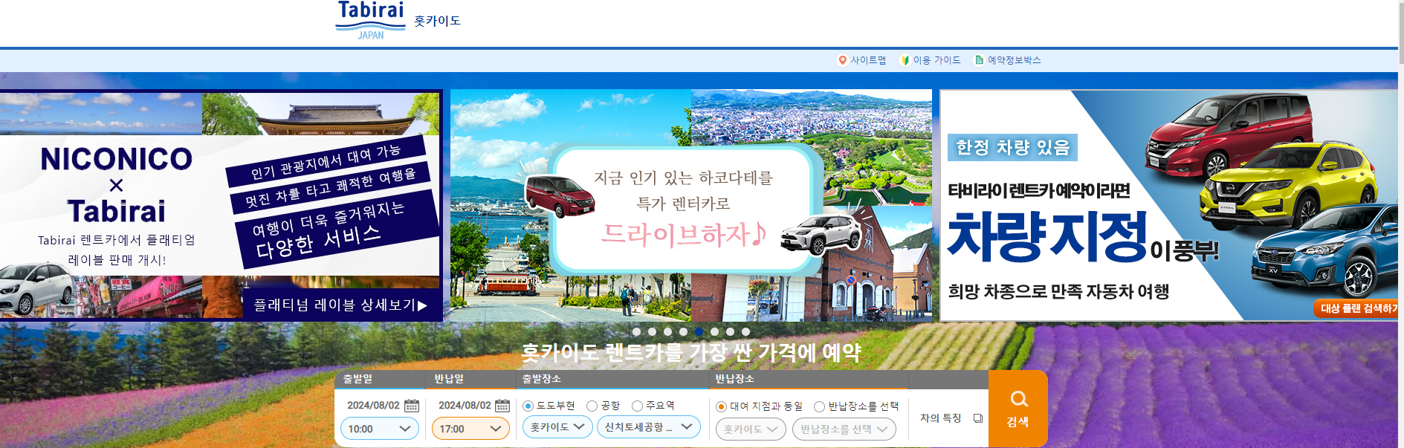Image resolution: width=1404 pixels, height=448 pixels.
Task: Click the 홋카이도 렌트카를 가장 싼 가격에 예약 heading
Action: pos(690,352)
